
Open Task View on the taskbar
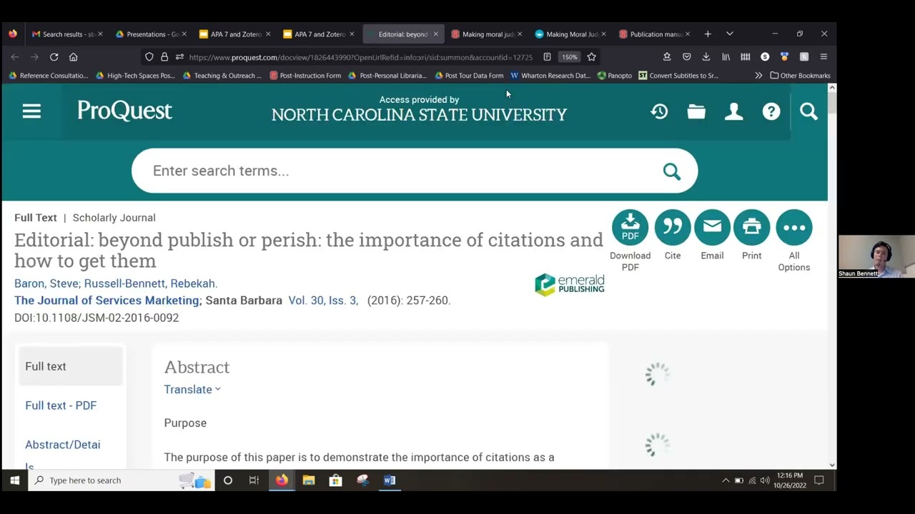(x=254, y=480)
